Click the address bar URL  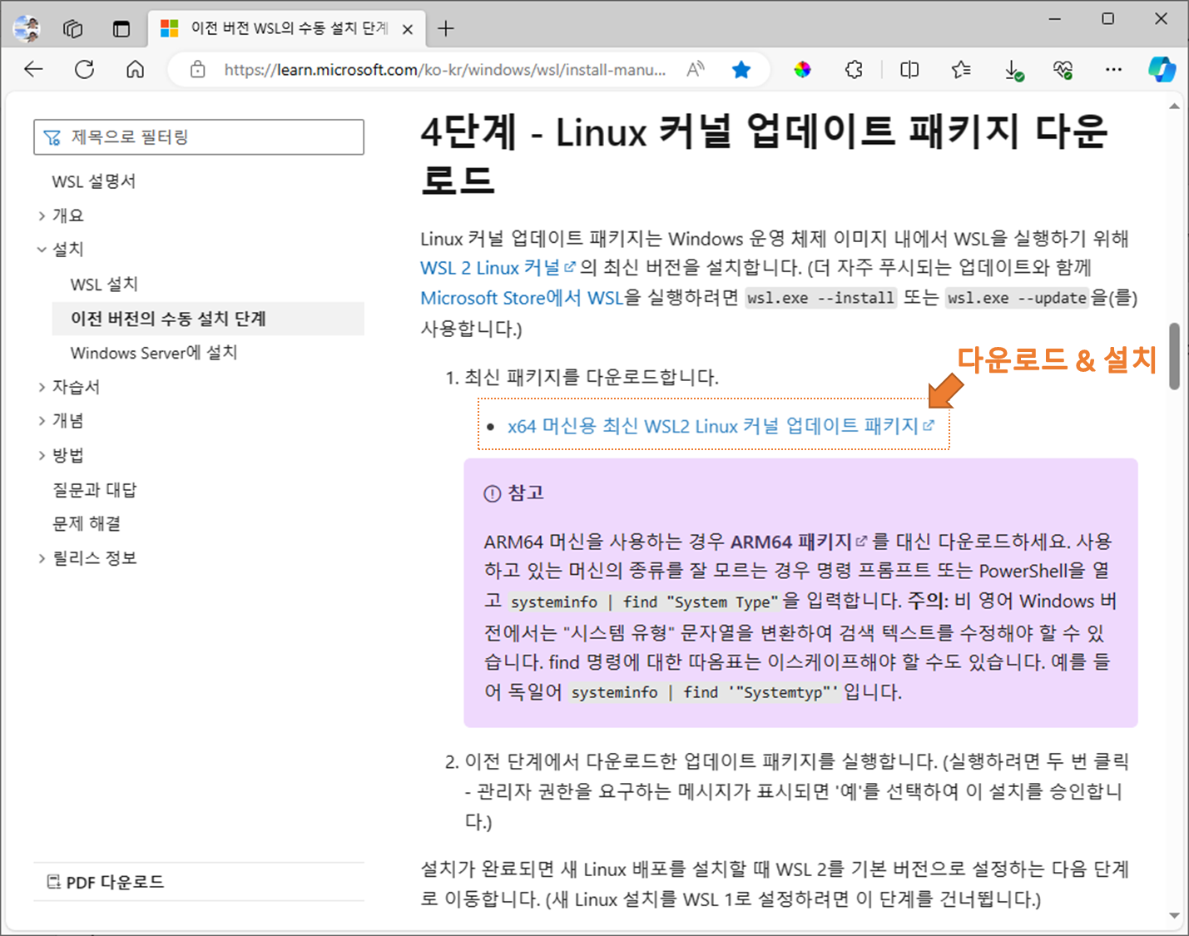[x=444, y=70]
